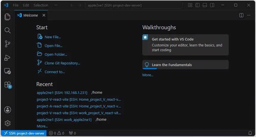Open the Explorer view in activity bar

[7, 17]
